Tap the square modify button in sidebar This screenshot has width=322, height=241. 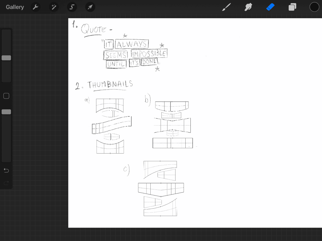[x=6, y=96]
